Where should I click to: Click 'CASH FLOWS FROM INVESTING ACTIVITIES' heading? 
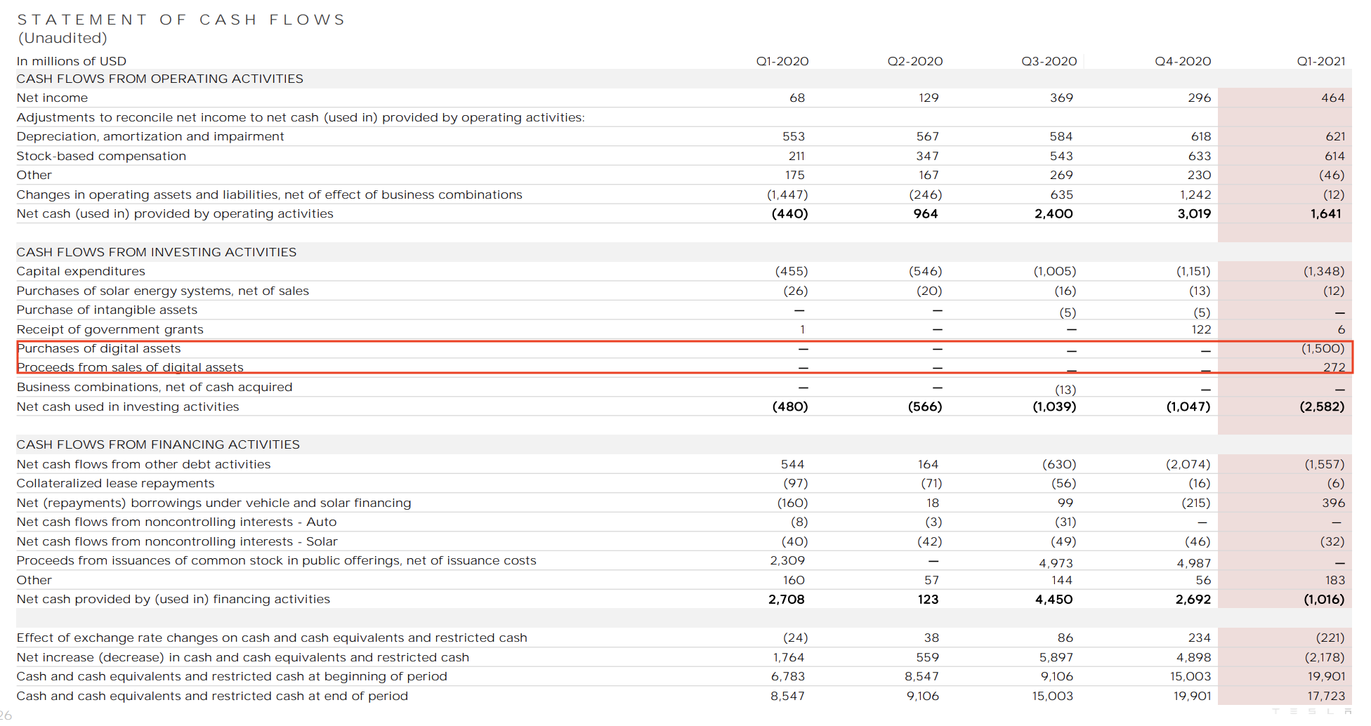(157, 252)
